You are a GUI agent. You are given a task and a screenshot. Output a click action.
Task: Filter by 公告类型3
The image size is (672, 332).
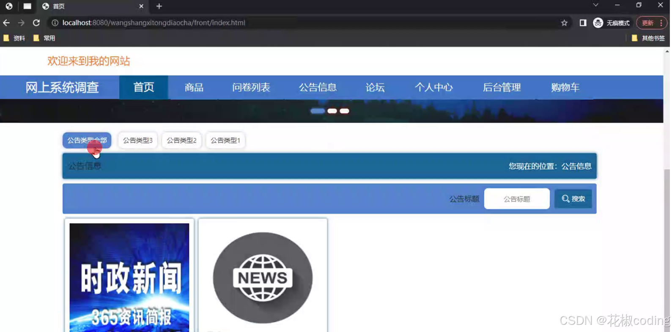point(138,140)
